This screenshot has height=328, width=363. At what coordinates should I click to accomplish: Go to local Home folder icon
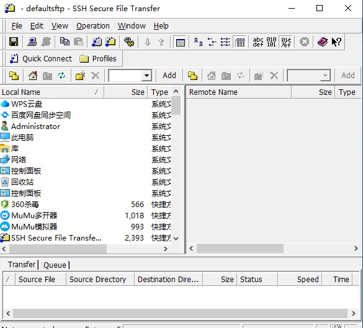(x=33, y=76)
